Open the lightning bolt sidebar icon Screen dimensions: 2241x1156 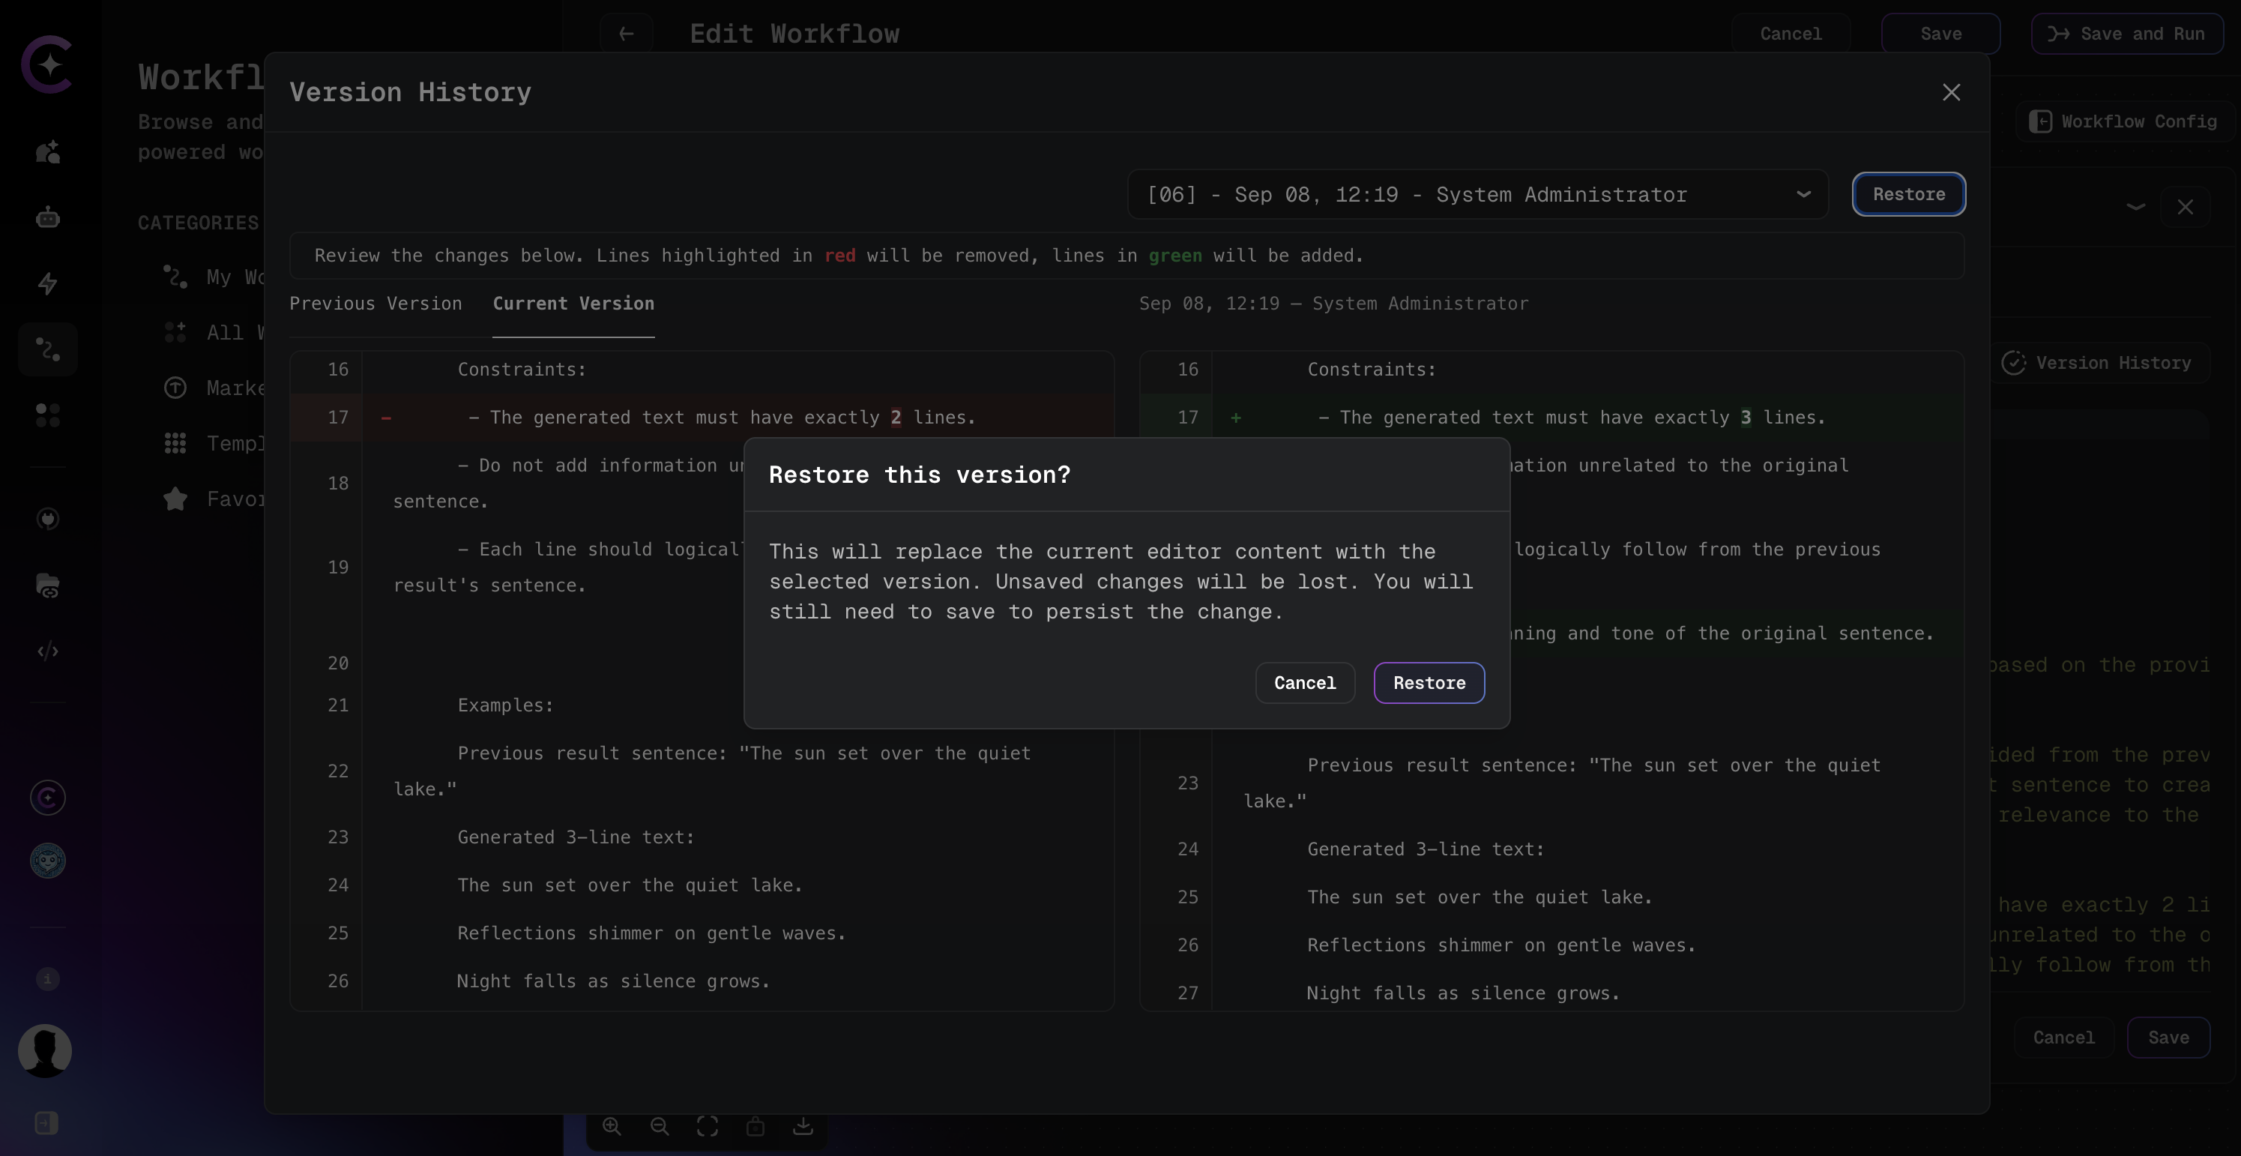[x=48, y=283]
